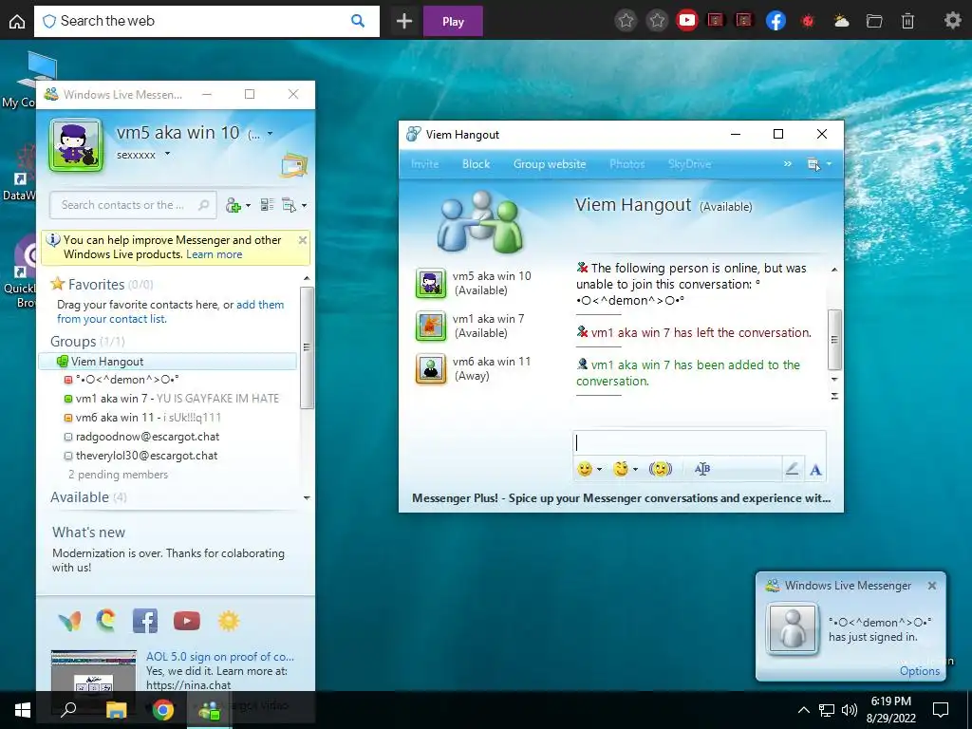
Task: Click the Groups section header
Action: (87, 342)
